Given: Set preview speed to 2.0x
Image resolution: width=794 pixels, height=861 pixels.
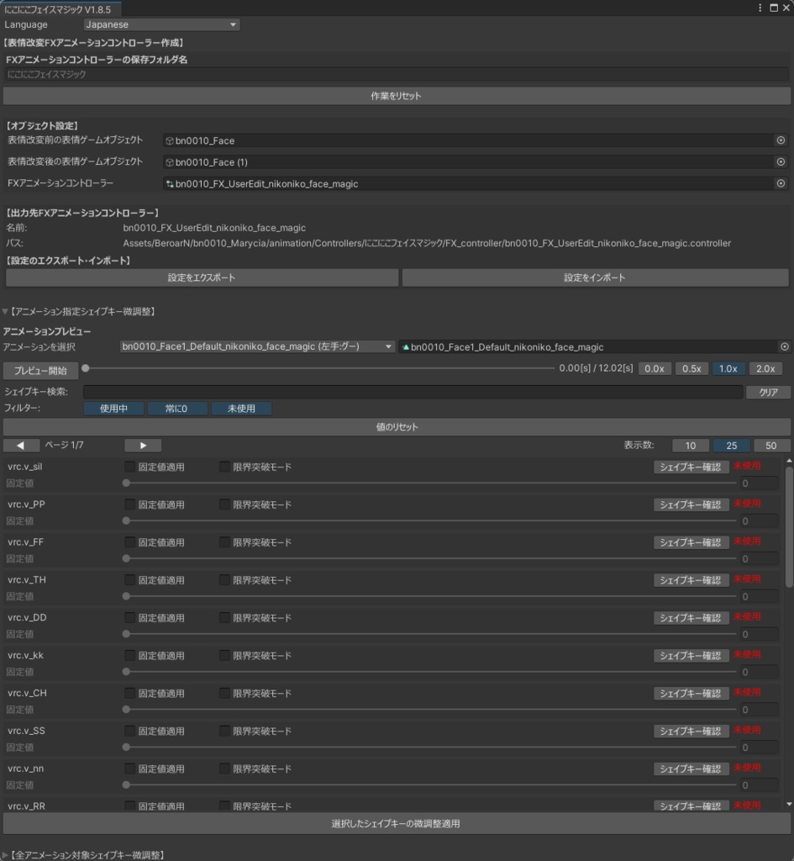Looking at the screenshot, I should pos(765,368).
